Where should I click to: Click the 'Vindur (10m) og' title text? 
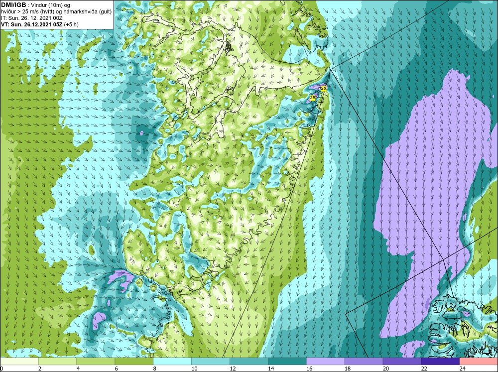click(x=50, y=5)
